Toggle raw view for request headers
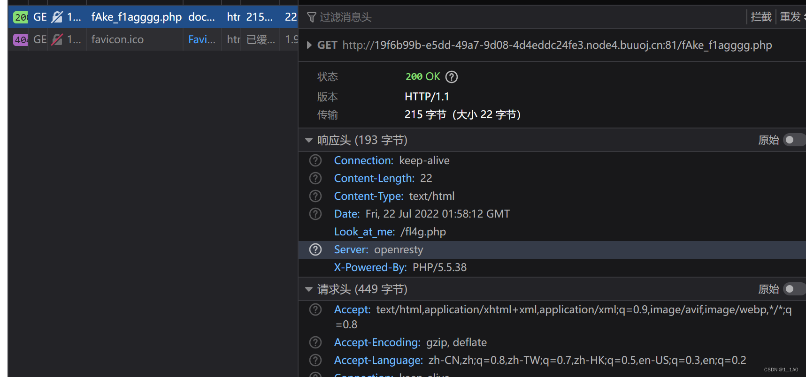Screen dimensions: 806x377 click(793, 289)
